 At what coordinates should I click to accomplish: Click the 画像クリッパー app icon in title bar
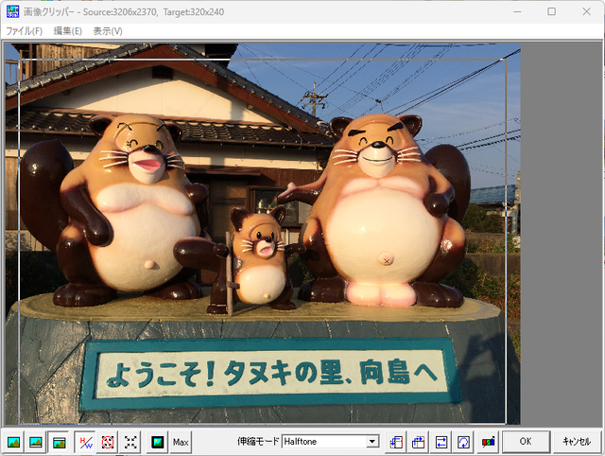point(12,12)
